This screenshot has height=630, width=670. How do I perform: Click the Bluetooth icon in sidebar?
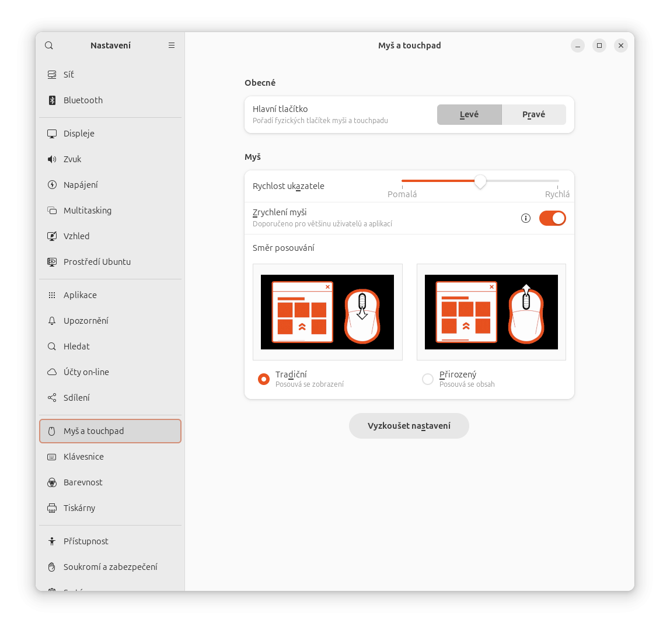tap(52, 100)
